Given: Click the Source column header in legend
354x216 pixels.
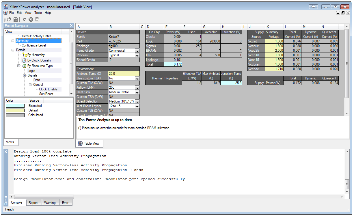Looking at the screenshot, I should pos(34,100).
